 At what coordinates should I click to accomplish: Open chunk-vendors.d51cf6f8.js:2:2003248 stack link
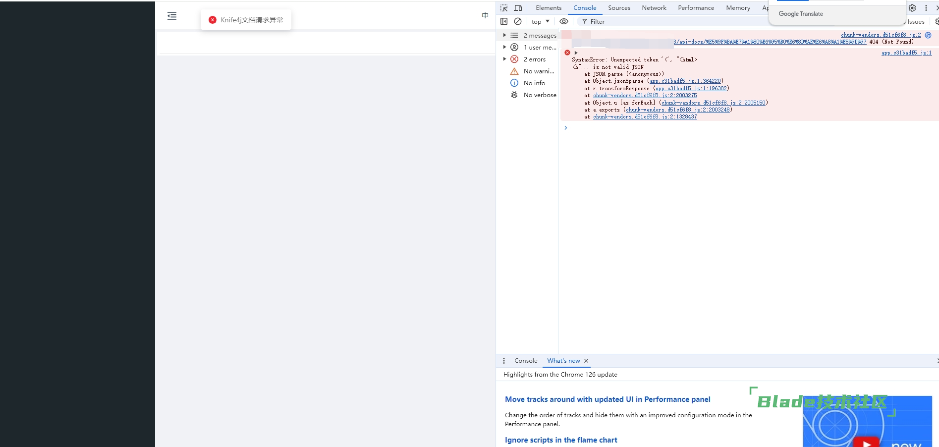(677, 110)
